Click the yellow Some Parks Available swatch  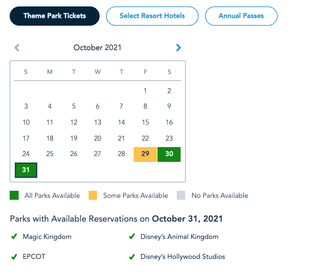(93, 196)
